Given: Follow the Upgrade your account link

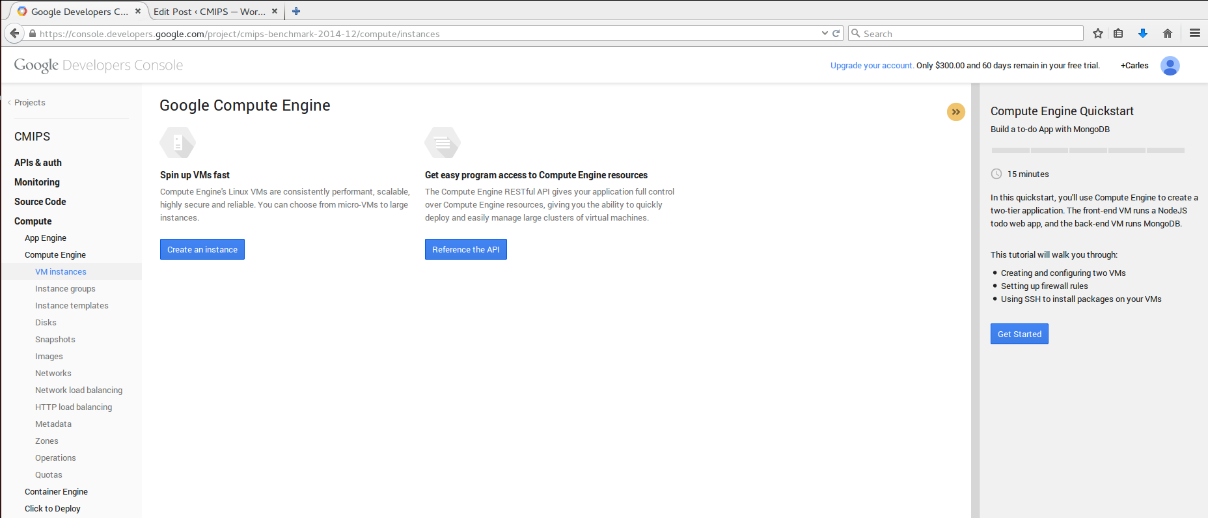Looking at the screenshot, I should 872,66.
